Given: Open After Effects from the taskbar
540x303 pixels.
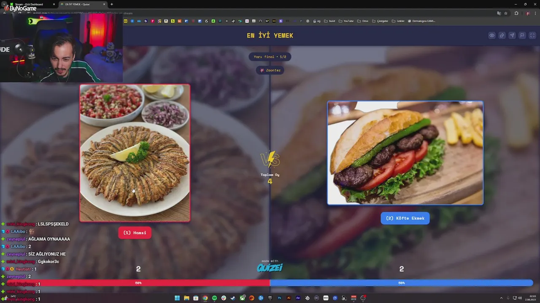Looking at the screenshot, I should (x=298, y=298).
